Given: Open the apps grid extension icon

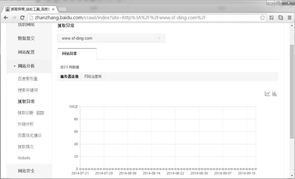Looking at the screenshot, I should [x=272, y=18].
